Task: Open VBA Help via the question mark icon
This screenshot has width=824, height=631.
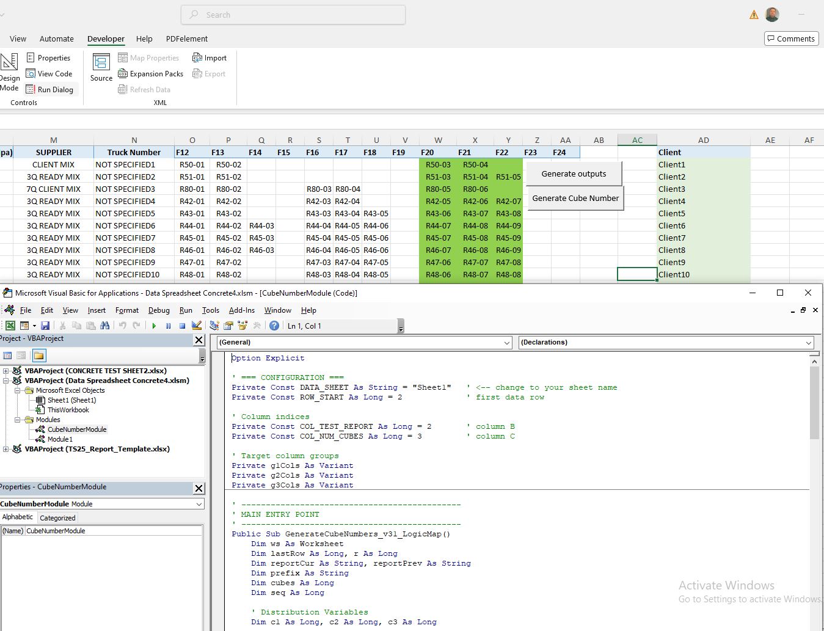Action: pyautogui.click(x=273, y=326)
